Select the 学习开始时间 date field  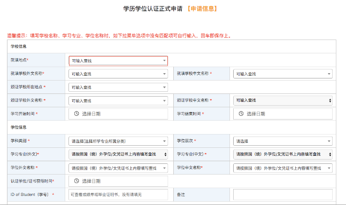(x=118, y=114)
